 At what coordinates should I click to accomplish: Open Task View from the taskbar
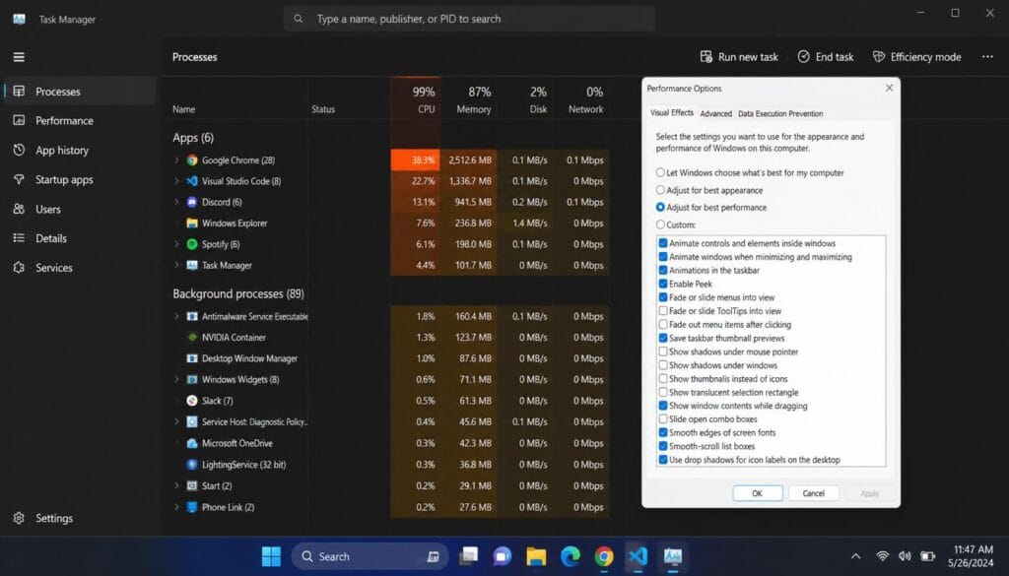[x=468, y=556]
